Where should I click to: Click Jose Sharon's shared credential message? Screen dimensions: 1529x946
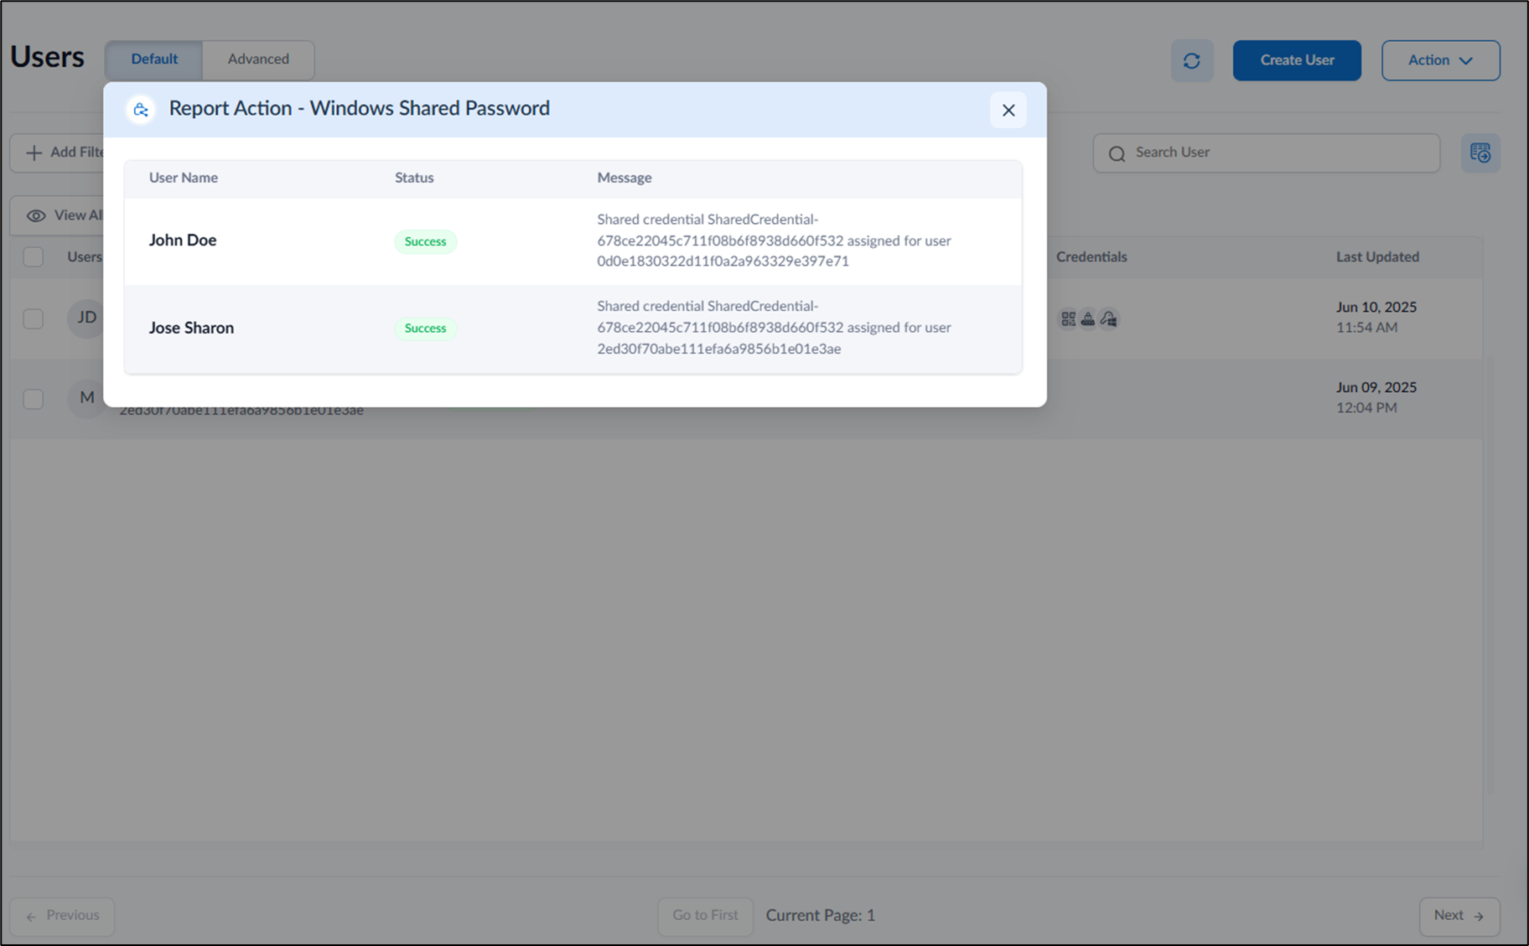coord(774,328)
